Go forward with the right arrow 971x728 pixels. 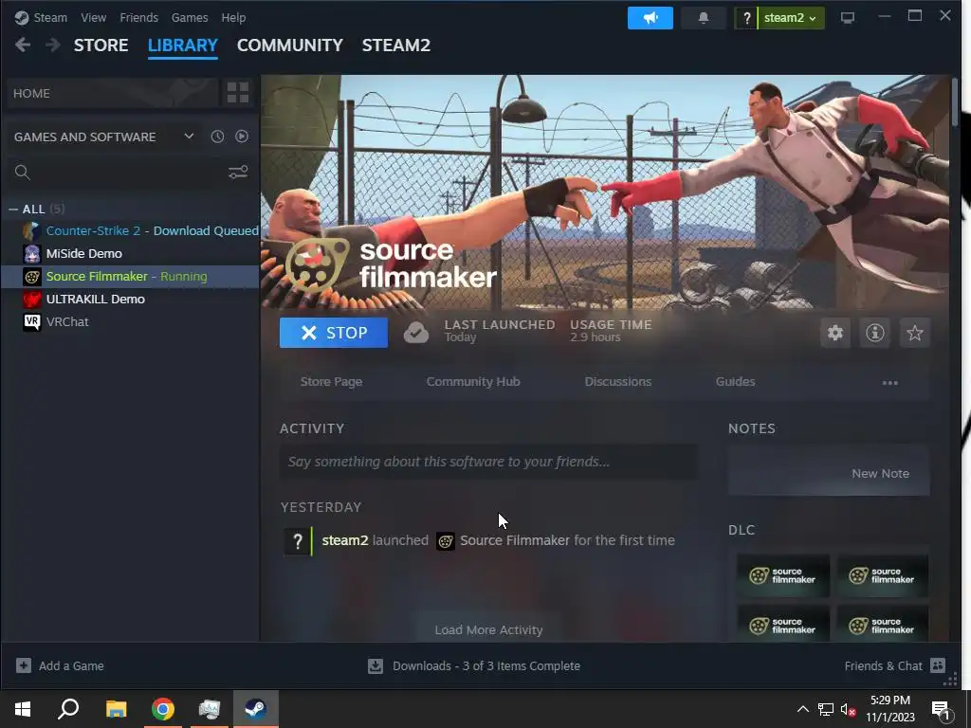click(x=53, y=45)
